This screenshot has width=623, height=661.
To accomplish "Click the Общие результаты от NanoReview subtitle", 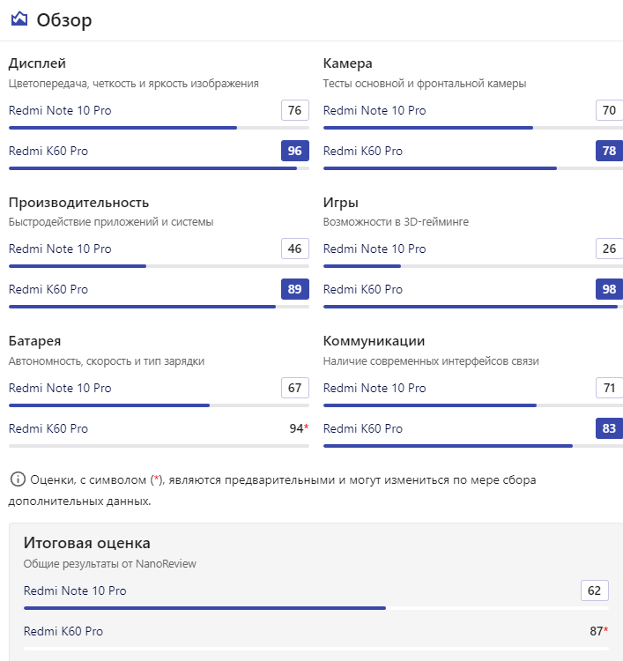I will 109,564.
